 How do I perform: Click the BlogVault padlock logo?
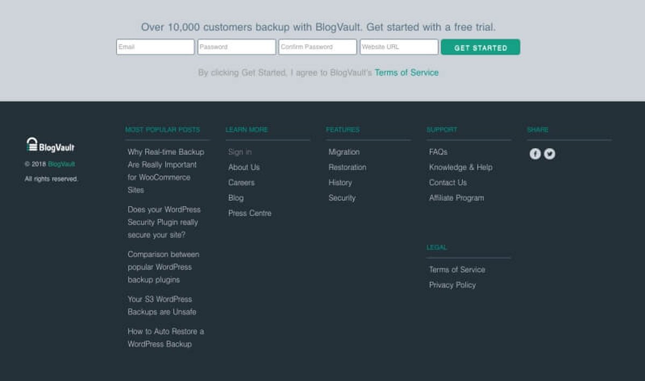click(x=32, y=145)
